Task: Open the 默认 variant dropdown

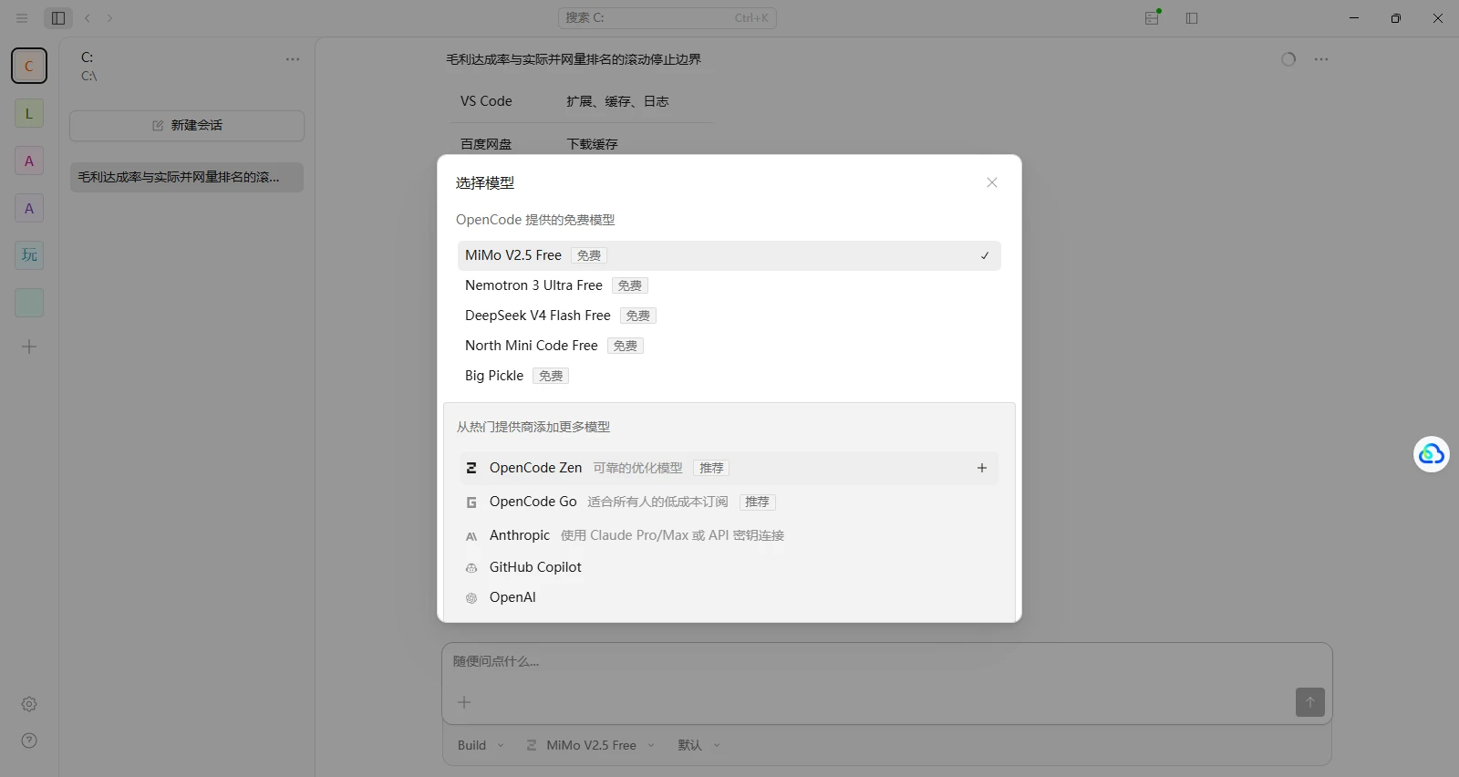Action: click(698, 745)
